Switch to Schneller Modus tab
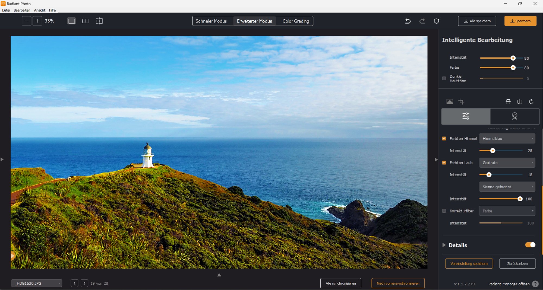This screenshot has height=290, width=543. (x=211, y=21)
